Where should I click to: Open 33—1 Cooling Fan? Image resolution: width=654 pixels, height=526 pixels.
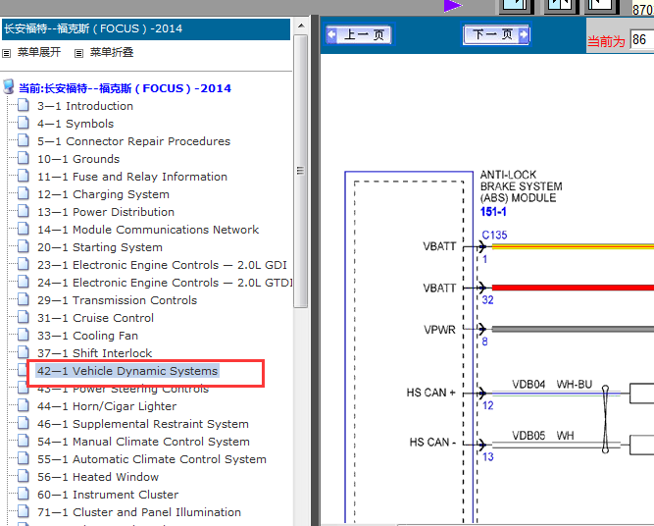tap(87, 336)
